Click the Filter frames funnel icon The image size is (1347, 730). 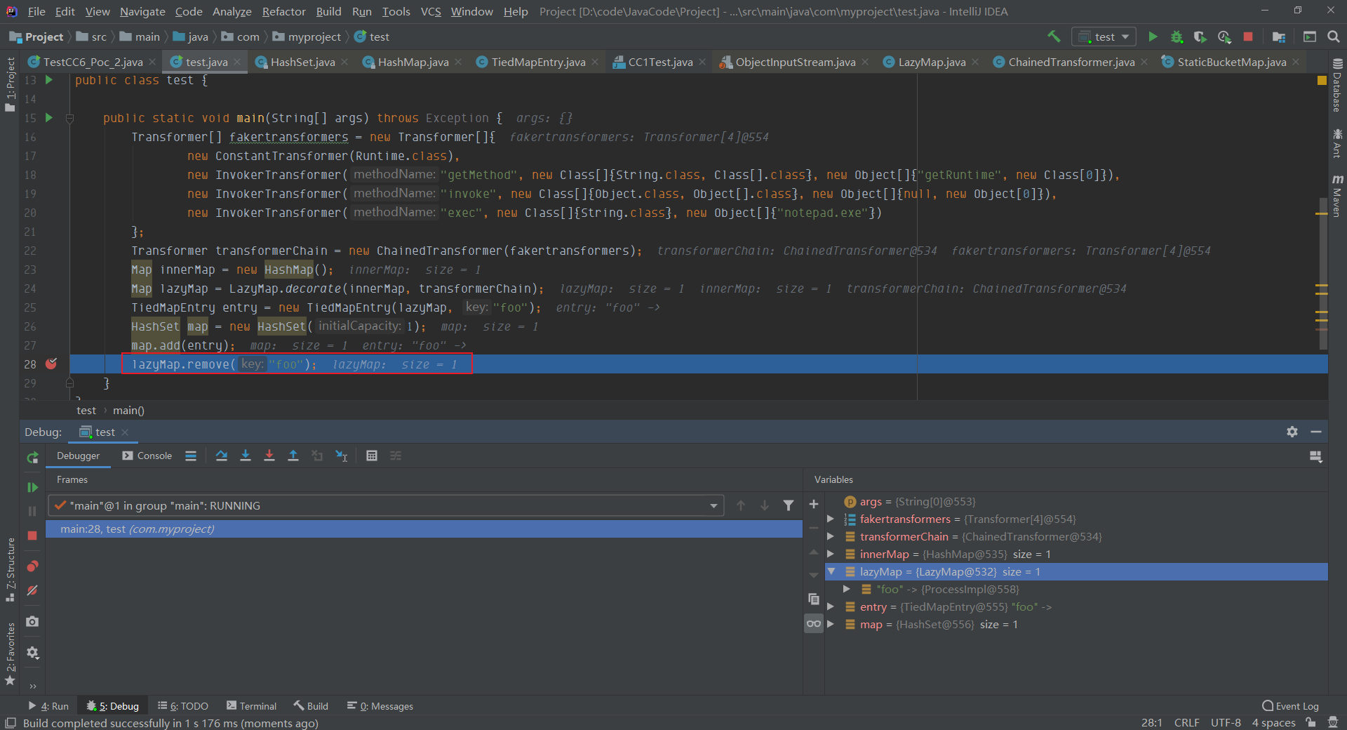tap(789, 505)
